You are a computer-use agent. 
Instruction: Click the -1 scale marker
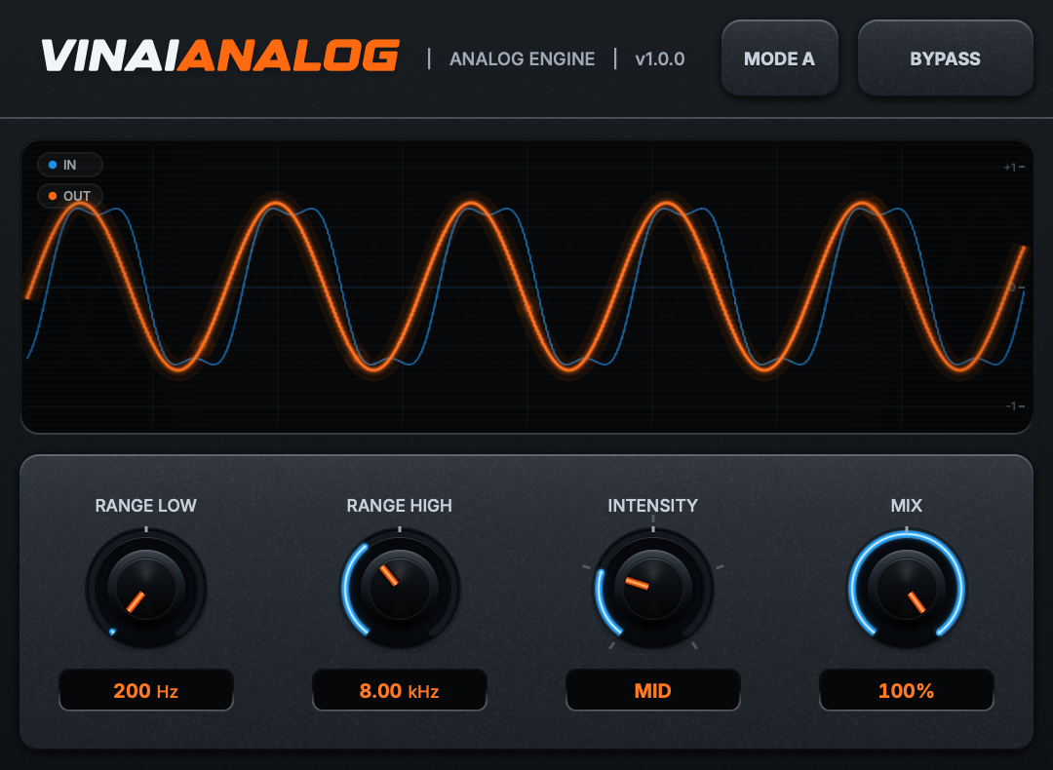(1014, 406)
